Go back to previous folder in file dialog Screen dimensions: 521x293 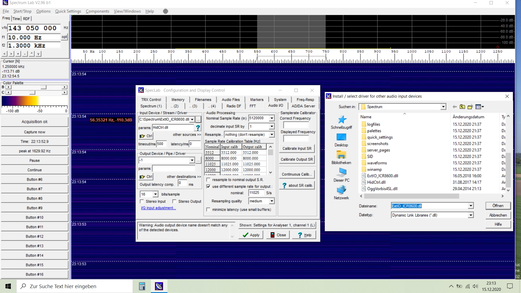coord(455,107)
